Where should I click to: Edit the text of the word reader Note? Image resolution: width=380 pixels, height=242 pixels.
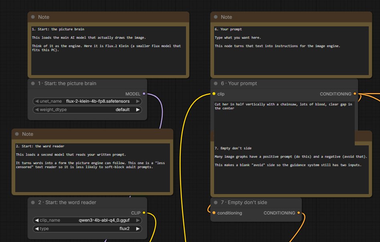click(x=92, y=168)
